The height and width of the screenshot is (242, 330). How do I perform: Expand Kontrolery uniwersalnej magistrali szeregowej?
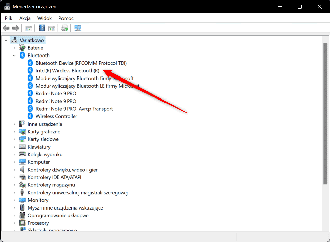click(x=14, y=193)
